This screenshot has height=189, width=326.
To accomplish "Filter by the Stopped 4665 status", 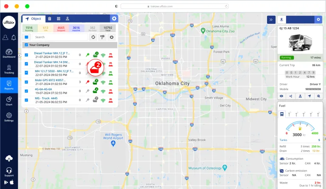I will coord(62,28).
